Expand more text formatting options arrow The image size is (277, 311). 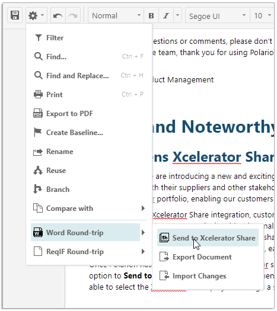[178, 15]
